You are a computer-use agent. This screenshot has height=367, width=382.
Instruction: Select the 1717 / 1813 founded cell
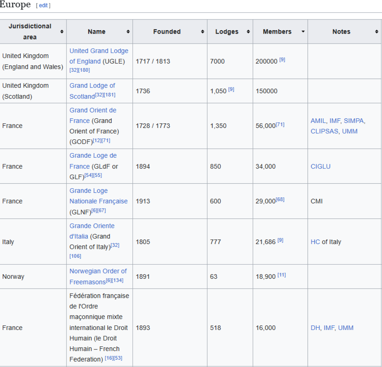coord(170,61)
